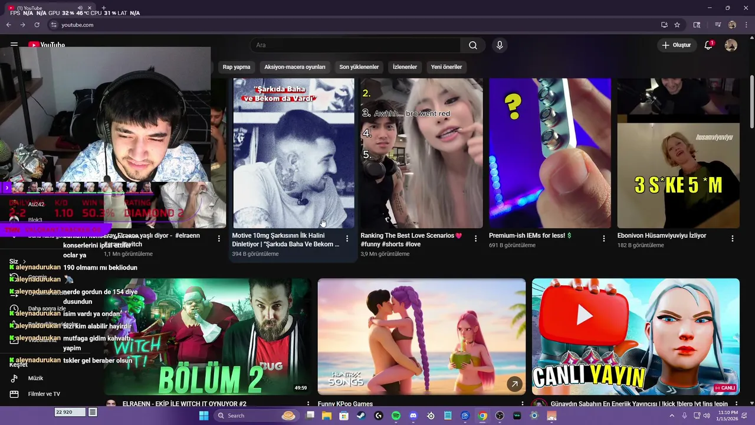This screenshot has height=425, width=755.
Task: Open site information icon in address bar
Action: [x=54, y=25]
